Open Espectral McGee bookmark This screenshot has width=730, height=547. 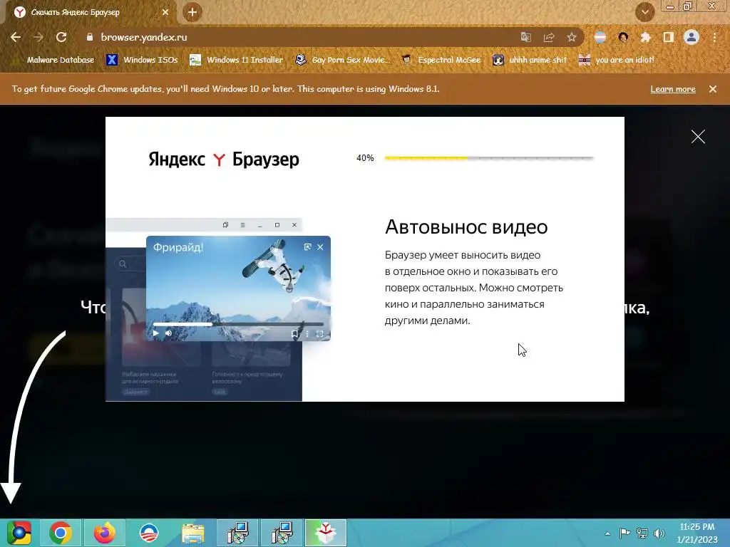pos(441,60)
